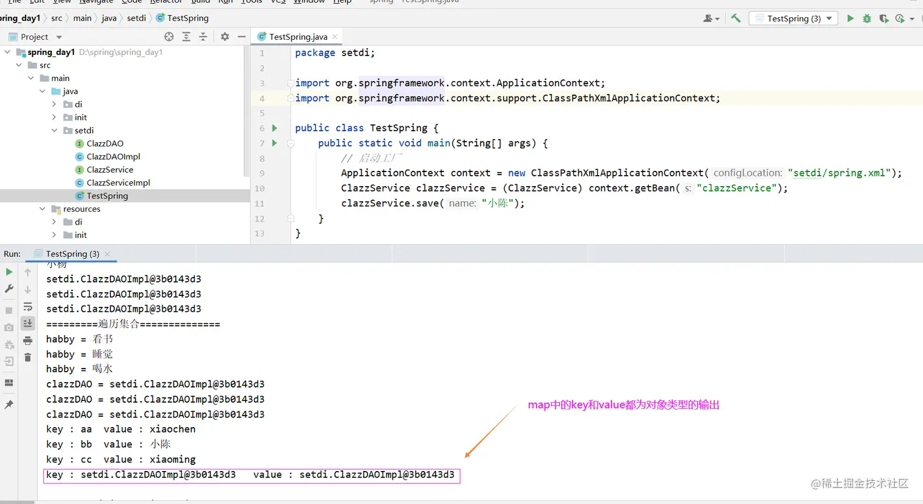Open ClazzDAOImpl in the project tree
This screenshot has width=923, height=504.
click(114, 156)
